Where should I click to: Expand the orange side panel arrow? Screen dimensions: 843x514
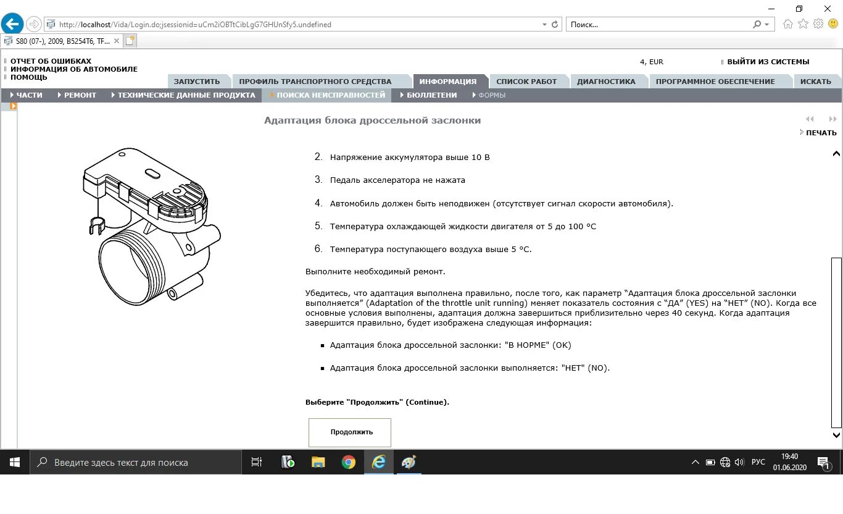pos(14,106)
